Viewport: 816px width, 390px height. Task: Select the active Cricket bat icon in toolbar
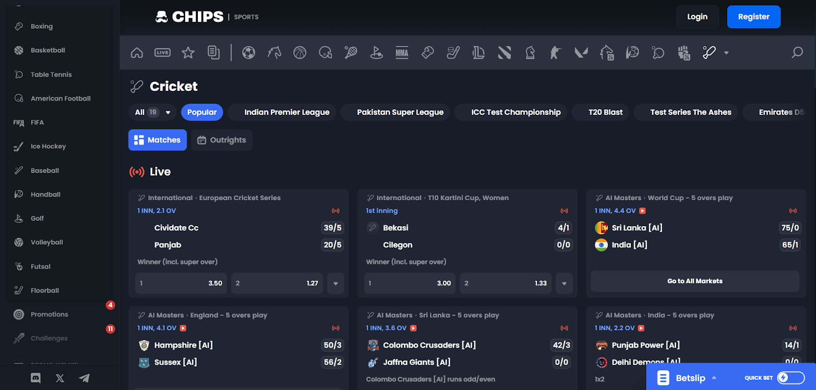coord(709,53)
